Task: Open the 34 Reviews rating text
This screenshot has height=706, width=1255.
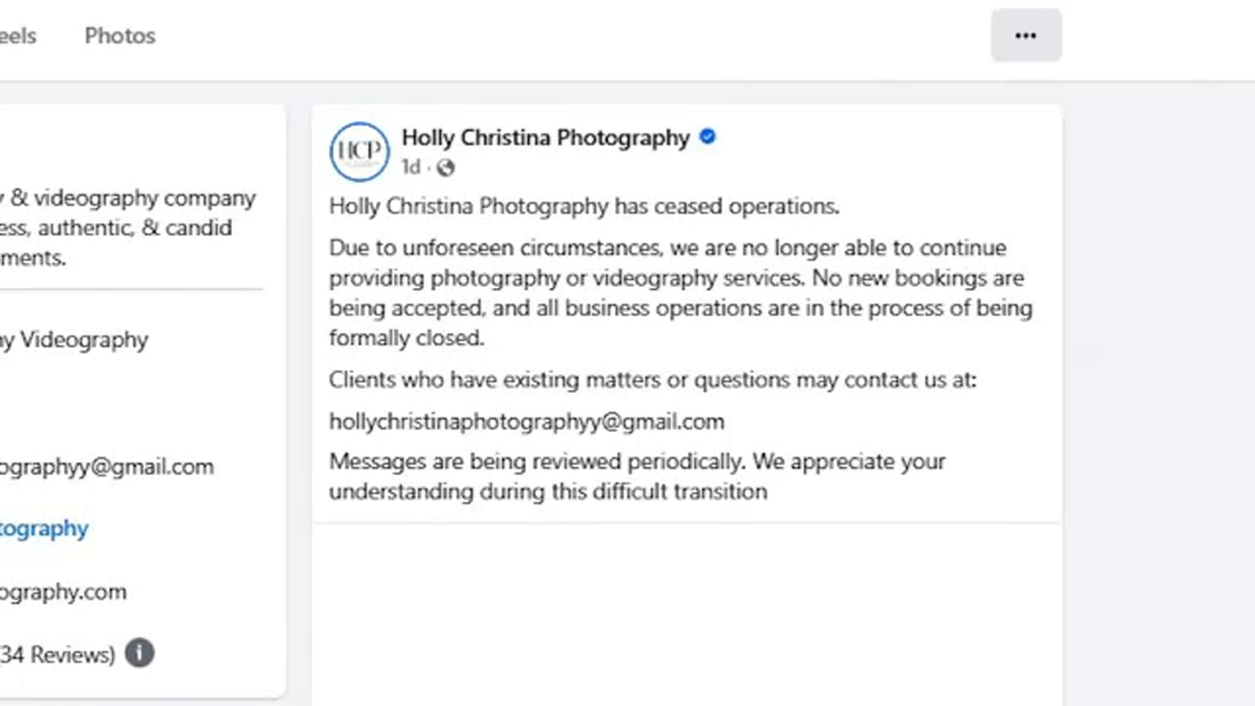Action: click(57, 654)
